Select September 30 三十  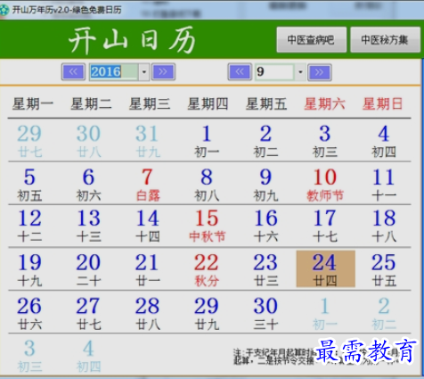pos(266,313)
